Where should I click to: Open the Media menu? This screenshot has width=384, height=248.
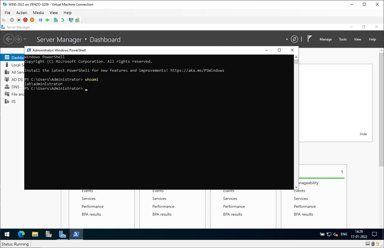coord(38,13)
